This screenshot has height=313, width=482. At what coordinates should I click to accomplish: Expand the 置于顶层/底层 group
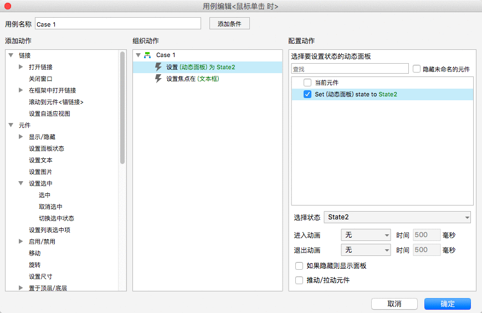[21, 288]
